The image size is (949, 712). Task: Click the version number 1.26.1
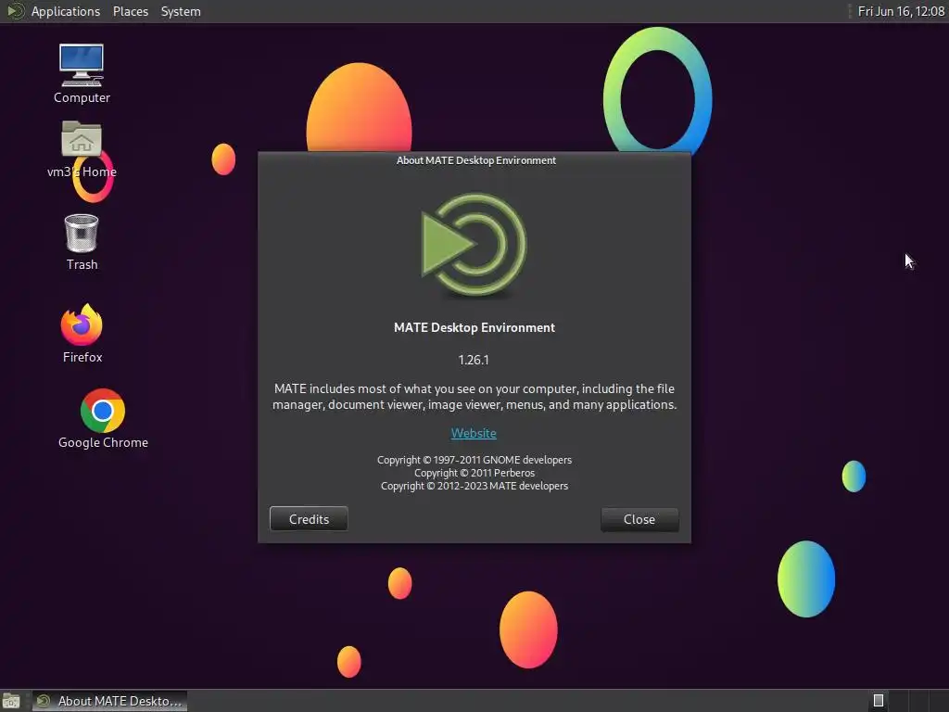pyautogui.click(x=474, y=360)
